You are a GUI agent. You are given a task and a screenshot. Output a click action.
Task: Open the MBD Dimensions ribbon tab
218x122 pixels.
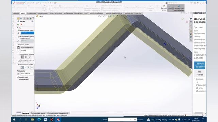(56, 13)
